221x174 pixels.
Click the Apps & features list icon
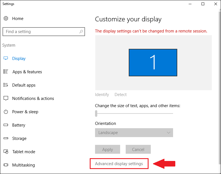coord(6,72)
